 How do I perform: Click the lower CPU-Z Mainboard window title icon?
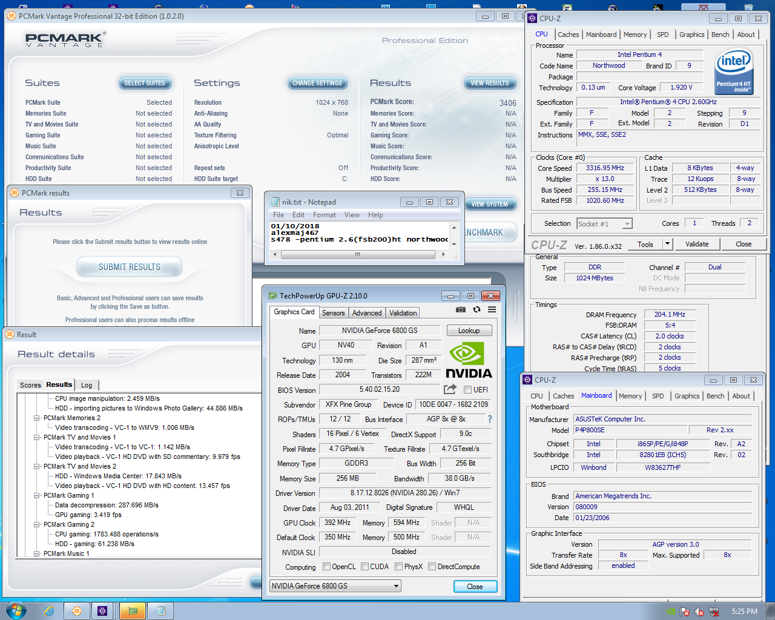click(x=527, y=380)
